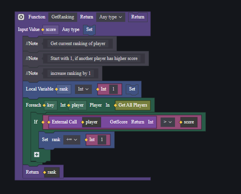This screenshot has height=194, width=241.
Task: Click the empty socket icon right of the Local Variable value
Action: tap(132, 89)
